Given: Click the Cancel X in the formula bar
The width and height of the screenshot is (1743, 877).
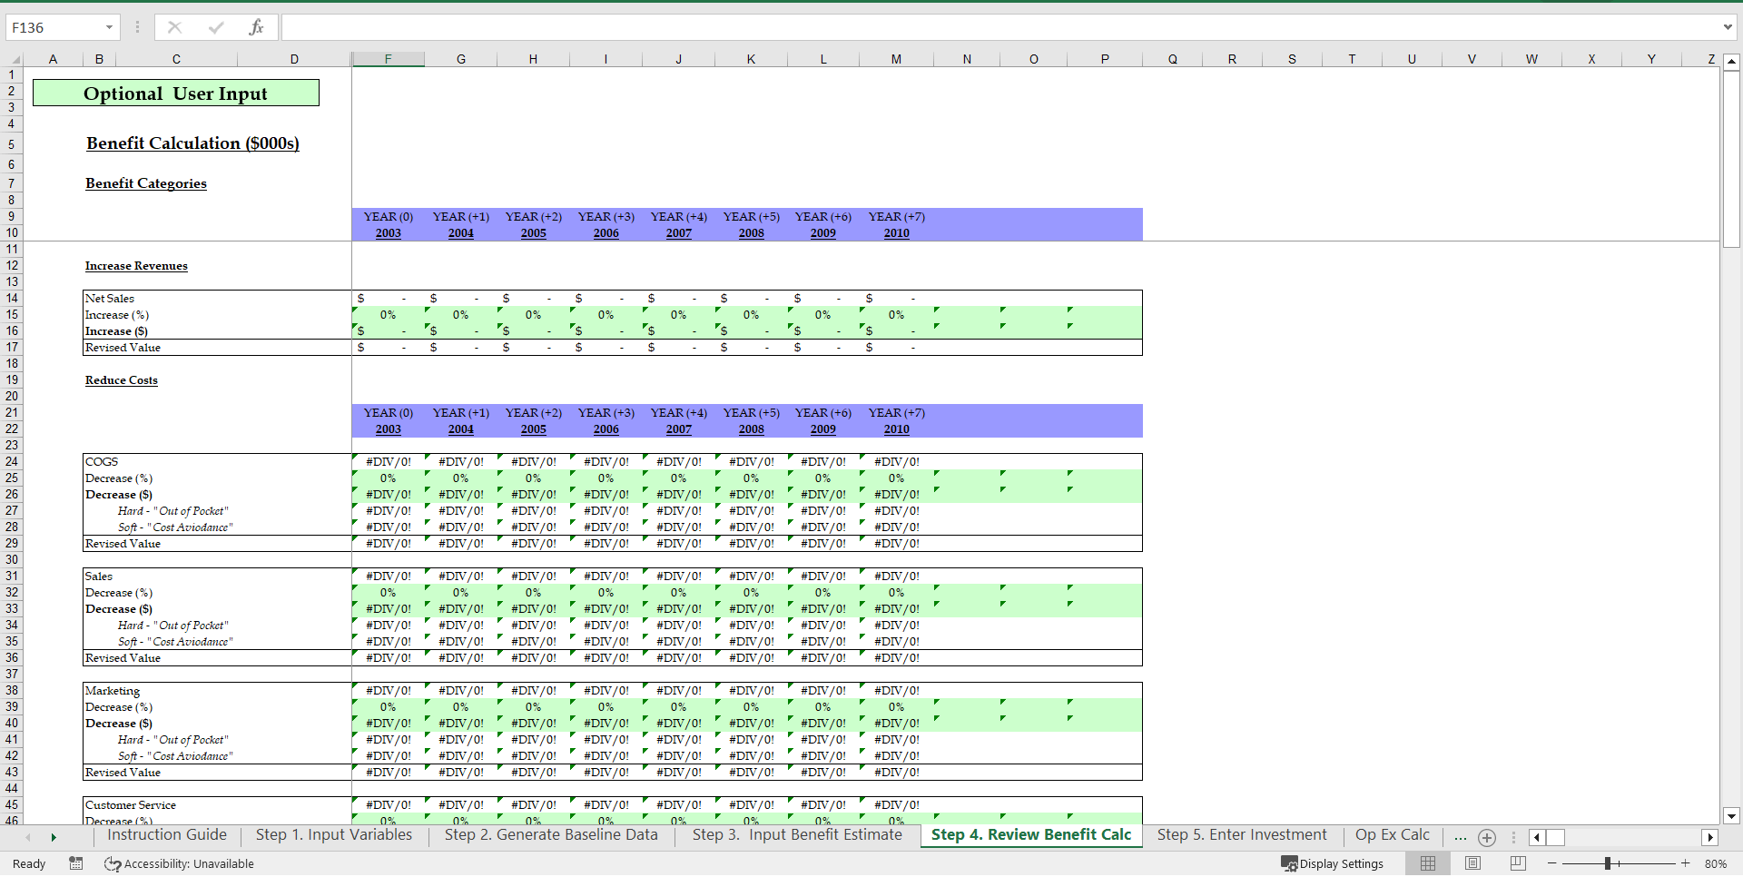Looking at the screenshot, I should pyautogui.click(x=174, y=26).
